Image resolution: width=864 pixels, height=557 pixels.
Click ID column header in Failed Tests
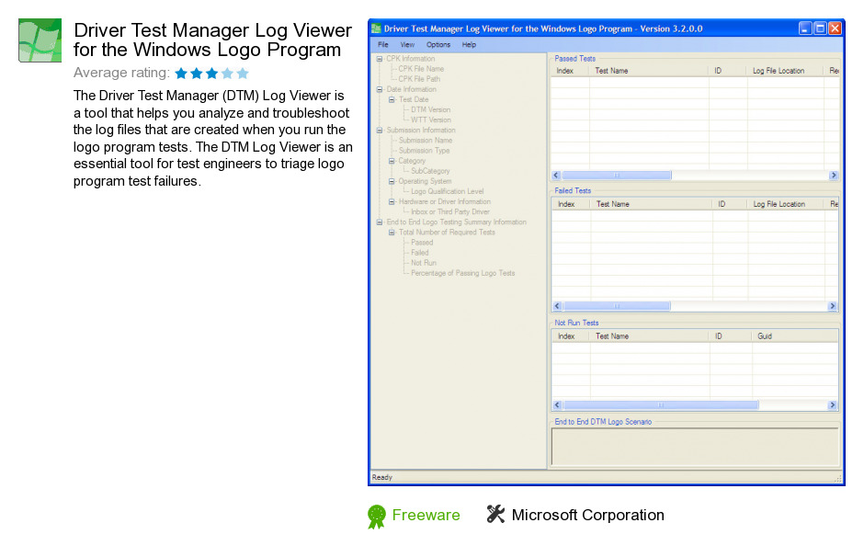tap(731, 204)
